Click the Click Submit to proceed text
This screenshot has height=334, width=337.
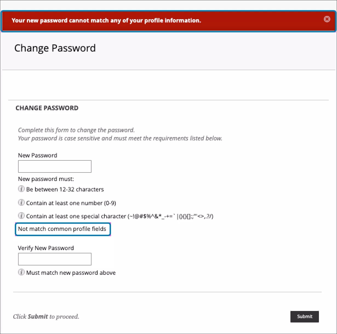pyautogui.click(x=46, y=316)
